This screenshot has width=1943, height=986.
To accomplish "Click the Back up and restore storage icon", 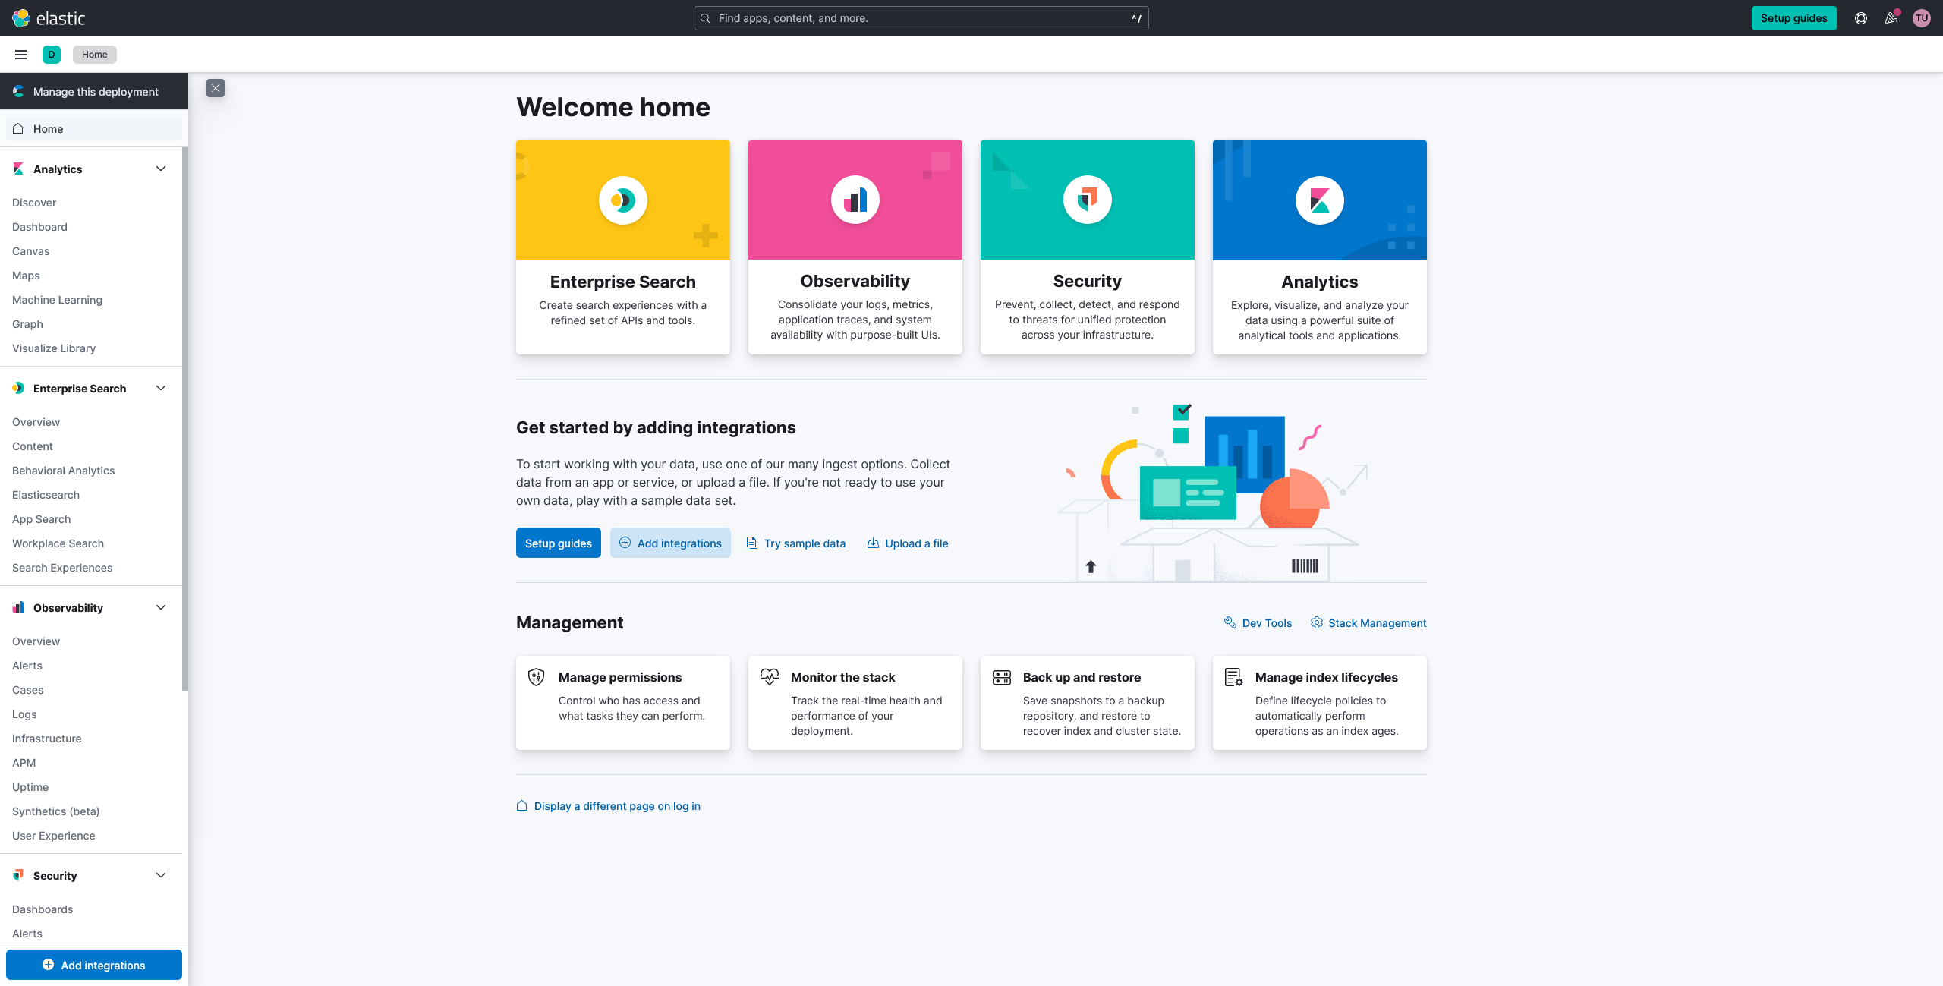I will 1002,677.
